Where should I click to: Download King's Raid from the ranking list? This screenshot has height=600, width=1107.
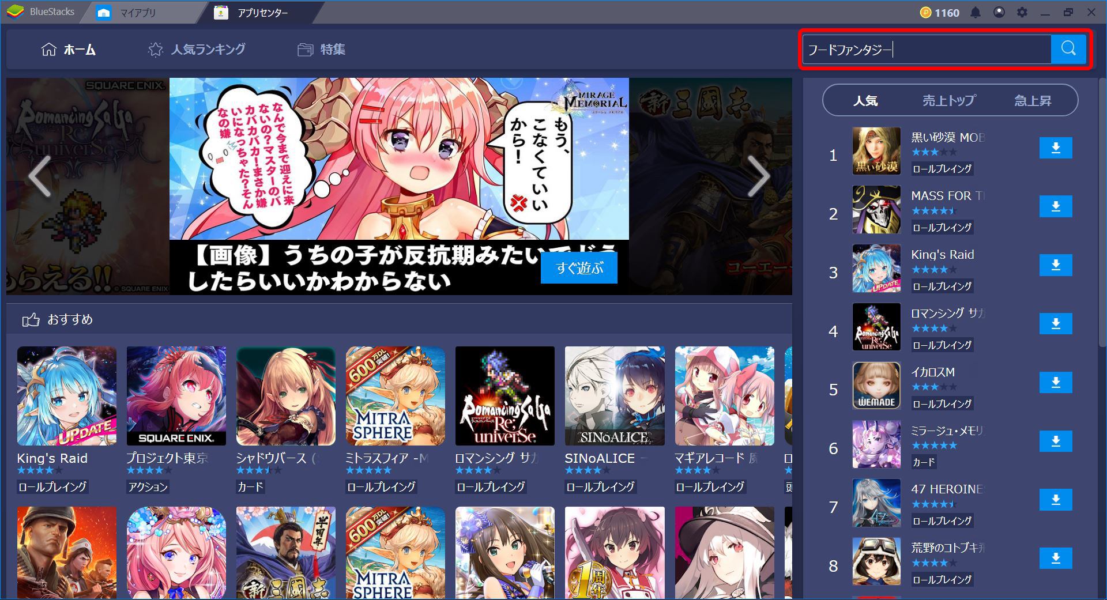1056,265
